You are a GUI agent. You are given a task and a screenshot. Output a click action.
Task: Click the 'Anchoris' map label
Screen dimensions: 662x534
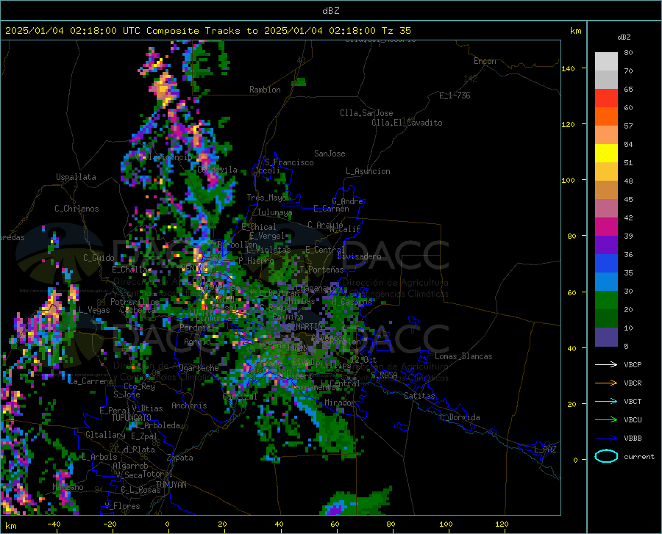coord(189,405)
